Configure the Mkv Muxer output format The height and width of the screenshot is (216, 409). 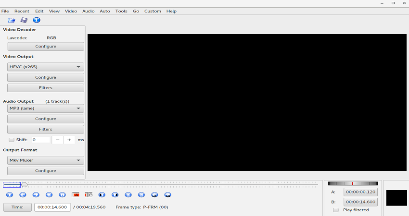pos(46,171)
